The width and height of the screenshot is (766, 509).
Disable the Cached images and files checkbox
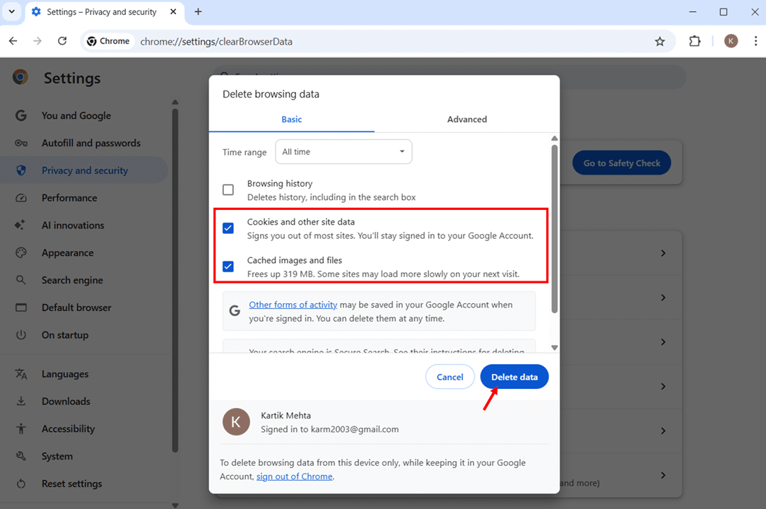228,267
